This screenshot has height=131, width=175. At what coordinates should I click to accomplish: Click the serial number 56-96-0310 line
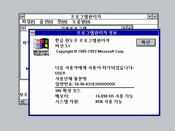tap(85, 84)
